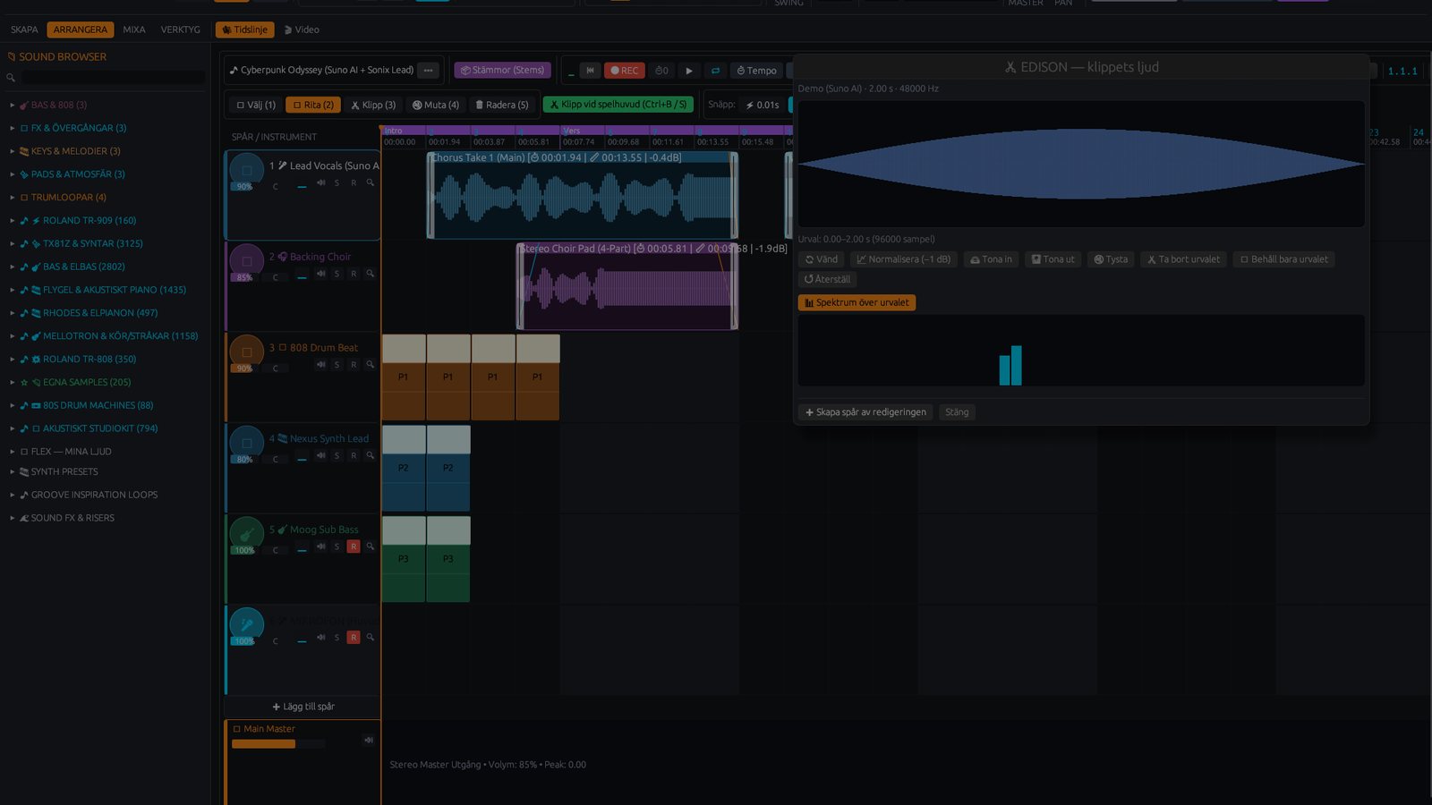
Task: Click 808 Drum Beat magnifier icon
Action: point(370,365)
